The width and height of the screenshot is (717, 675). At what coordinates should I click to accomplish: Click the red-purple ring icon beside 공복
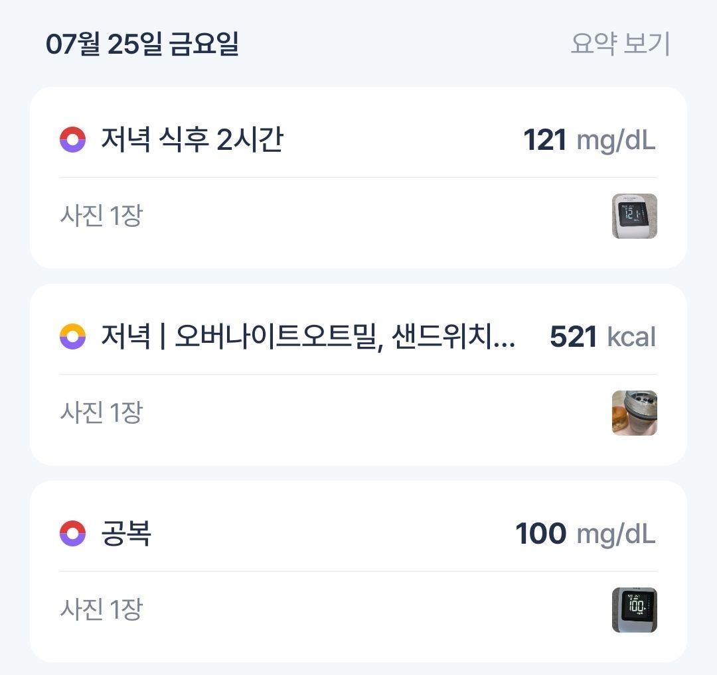(x=73, y=533)
